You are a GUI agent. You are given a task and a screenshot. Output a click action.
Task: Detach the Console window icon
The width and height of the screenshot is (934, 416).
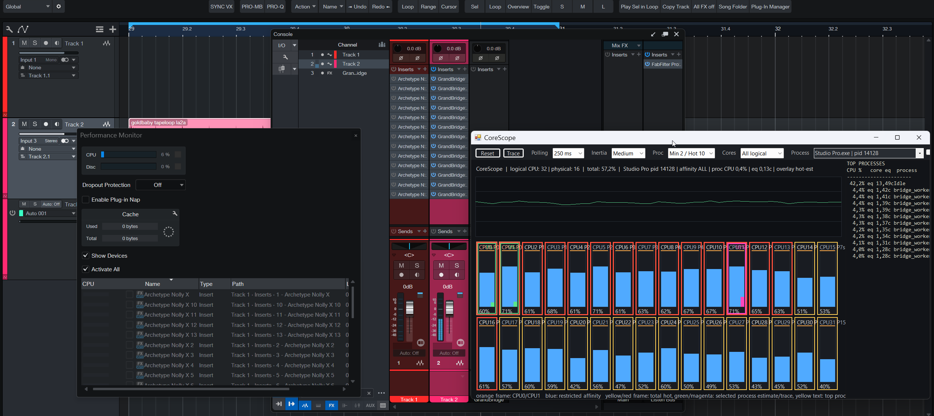pyautogui.click(x=665, y=34)
